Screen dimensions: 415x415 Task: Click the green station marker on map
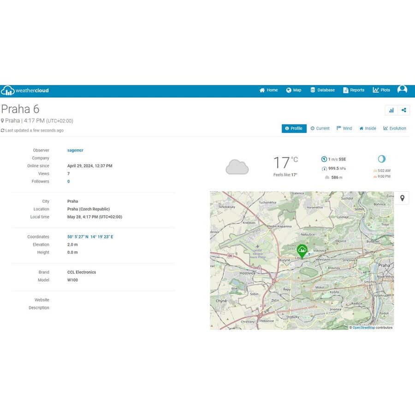(302, 250)
